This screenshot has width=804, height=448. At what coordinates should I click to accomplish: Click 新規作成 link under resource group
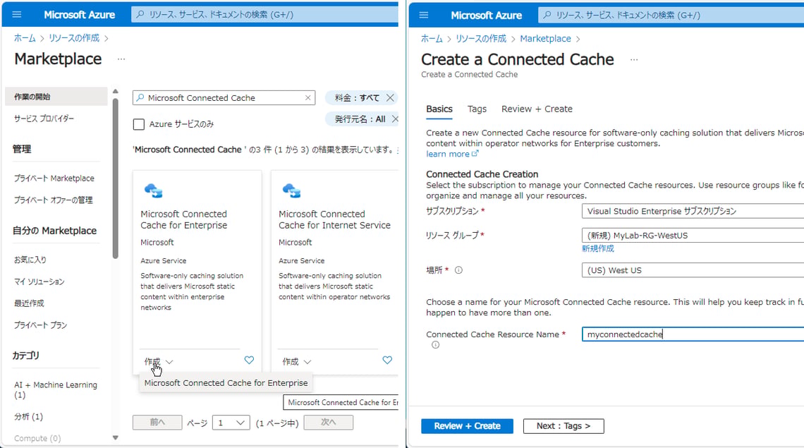[x=598, y=248]
